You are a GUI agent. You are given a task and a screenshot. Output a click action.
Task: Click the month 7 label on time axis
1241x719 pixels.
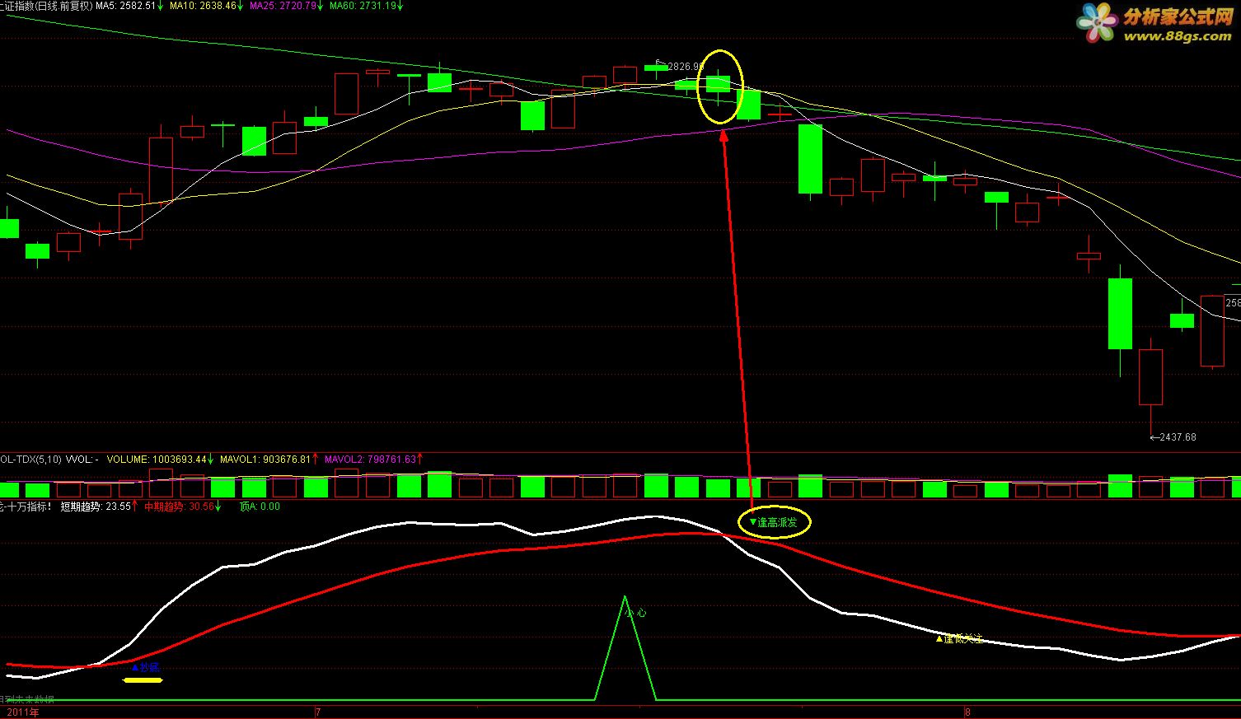[317, 712]
